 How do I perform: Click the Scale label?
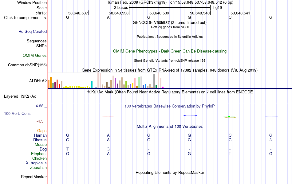tap(41, 8)
